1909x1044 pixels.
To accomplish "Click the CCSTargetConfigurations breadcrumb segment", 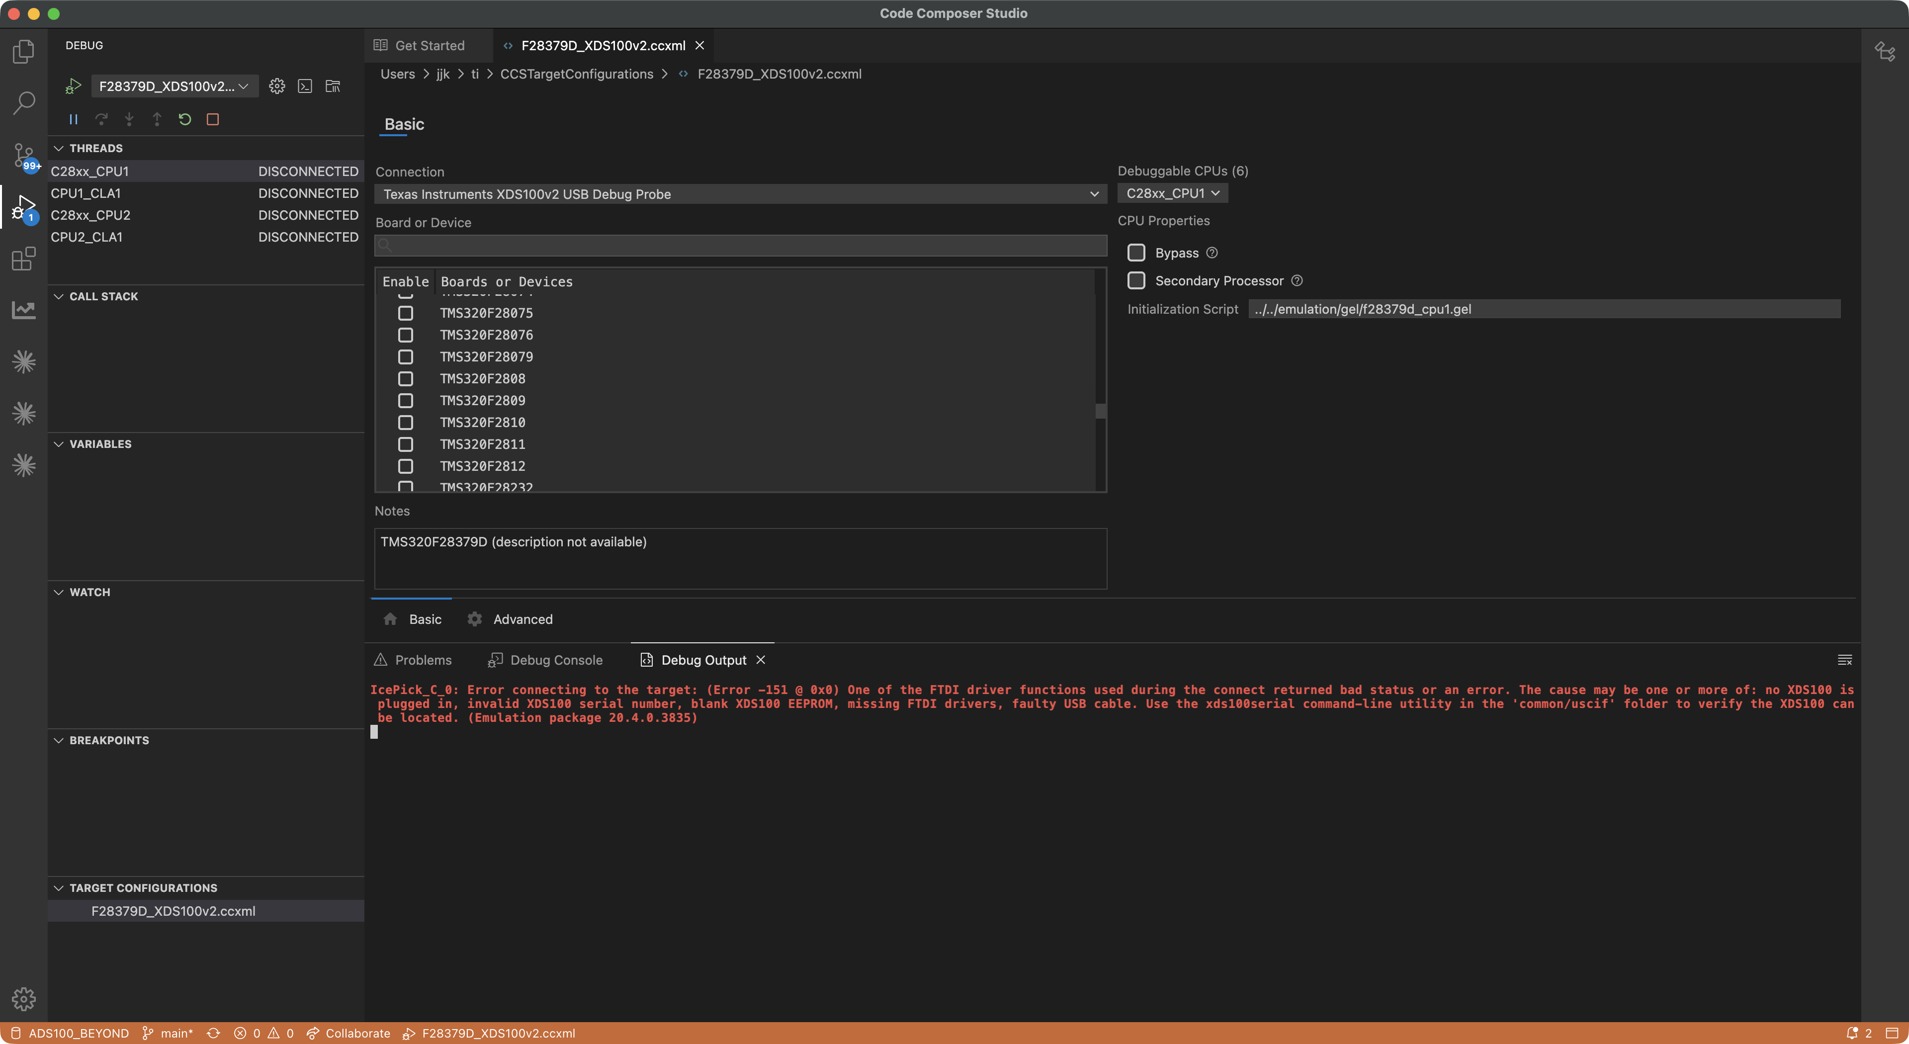I will (x=577, y=74).
